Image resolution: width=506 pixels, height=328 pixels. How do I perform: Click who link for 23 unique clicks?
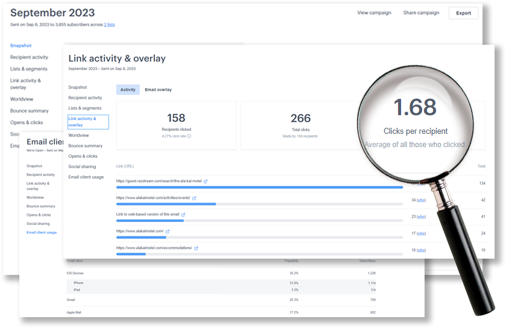pos(421,216)
